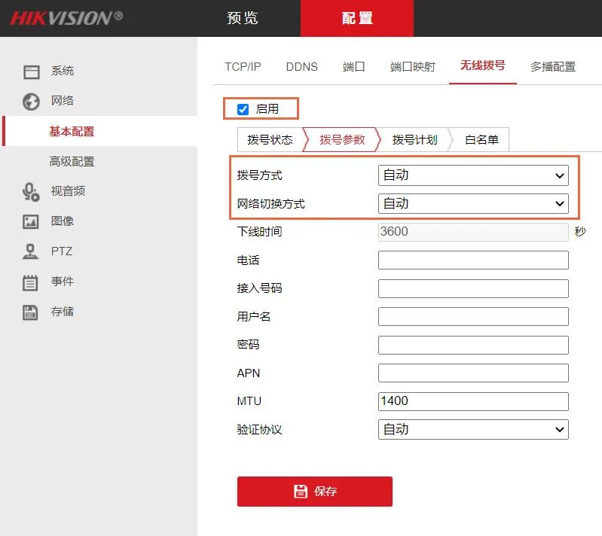The image size is (602, 536).
Task: Open the 网络切换方式 dropdown
Action: [472, 203]
